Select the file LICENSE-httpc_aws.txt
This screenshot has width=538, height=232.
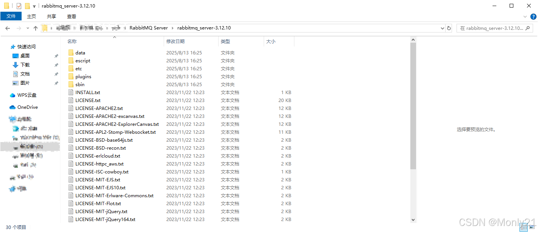click(99, 164)
